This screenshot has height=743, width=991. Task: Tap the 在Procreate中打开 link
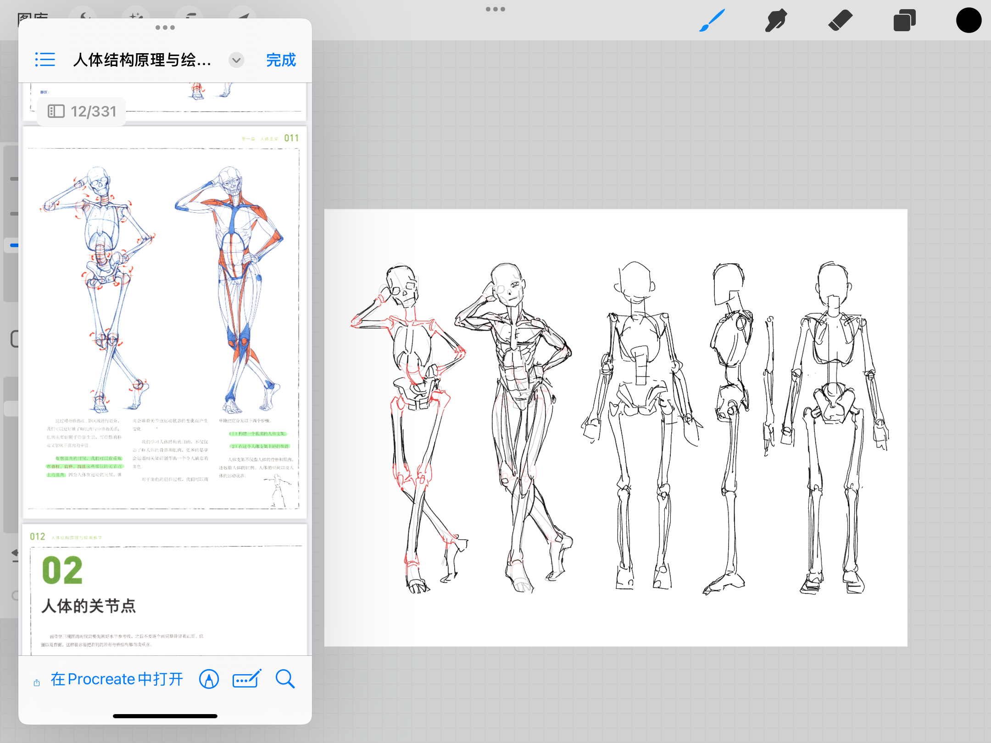click(117, 679)
